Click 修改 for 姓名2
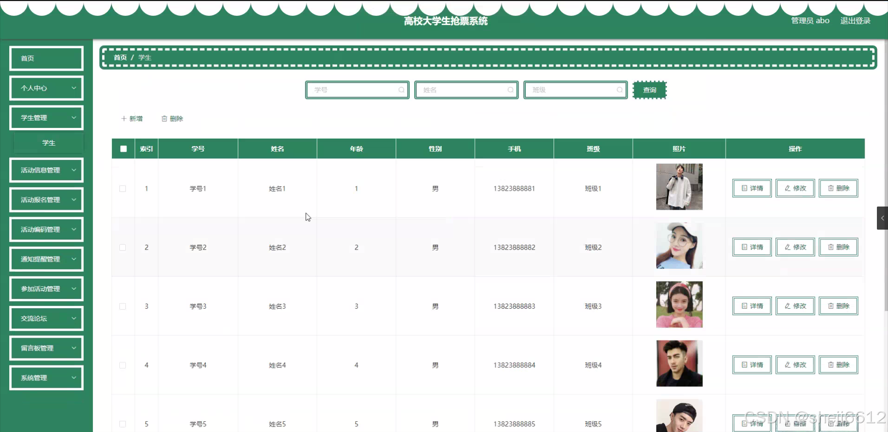 coord(795,247)
